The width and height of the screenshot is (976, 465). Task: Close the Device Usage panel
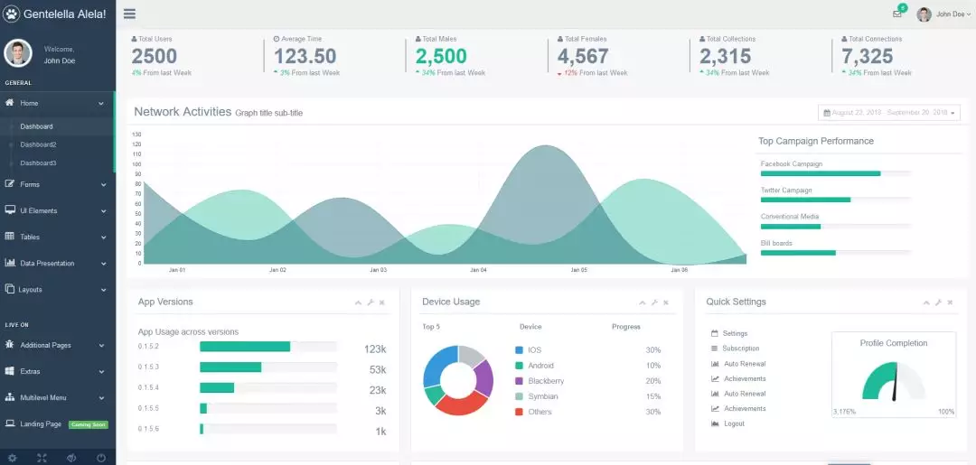[x=666, y=302]
